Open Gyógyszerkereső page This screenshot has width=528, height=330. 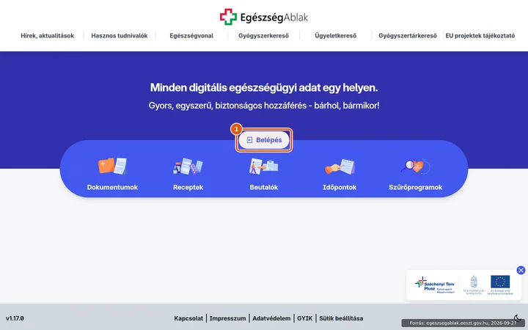coord(263,36)
